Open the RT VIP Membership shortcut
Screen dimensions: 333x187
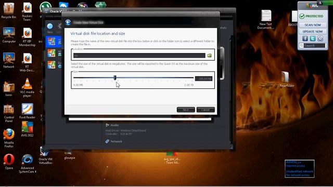(x=27, y=37)
